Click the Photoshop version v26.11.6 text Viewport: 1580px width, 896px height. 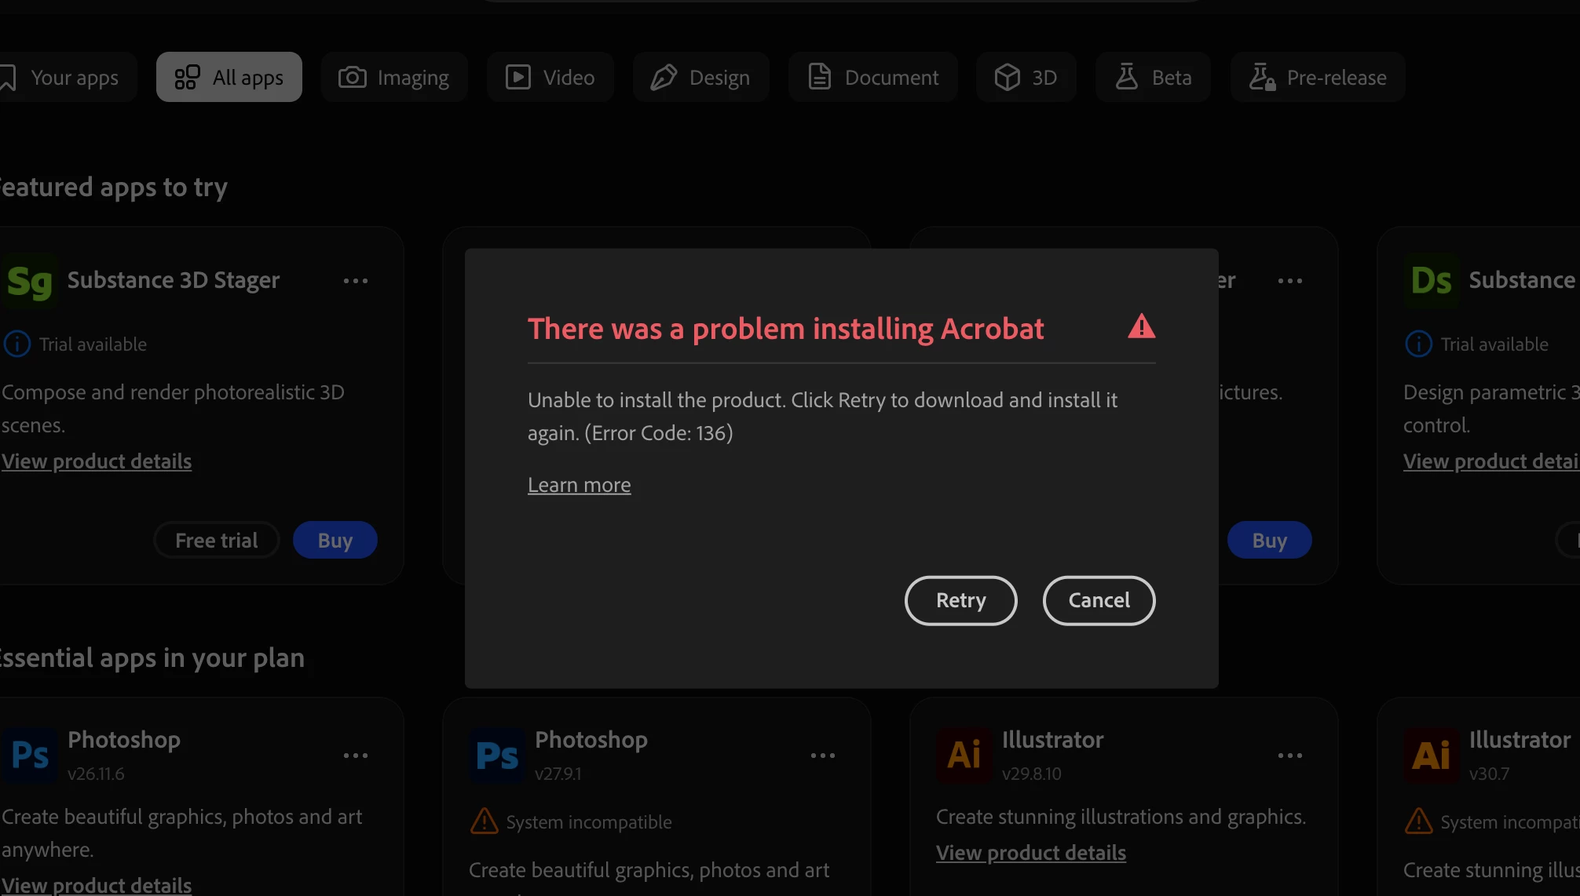(x=96, y=774)
